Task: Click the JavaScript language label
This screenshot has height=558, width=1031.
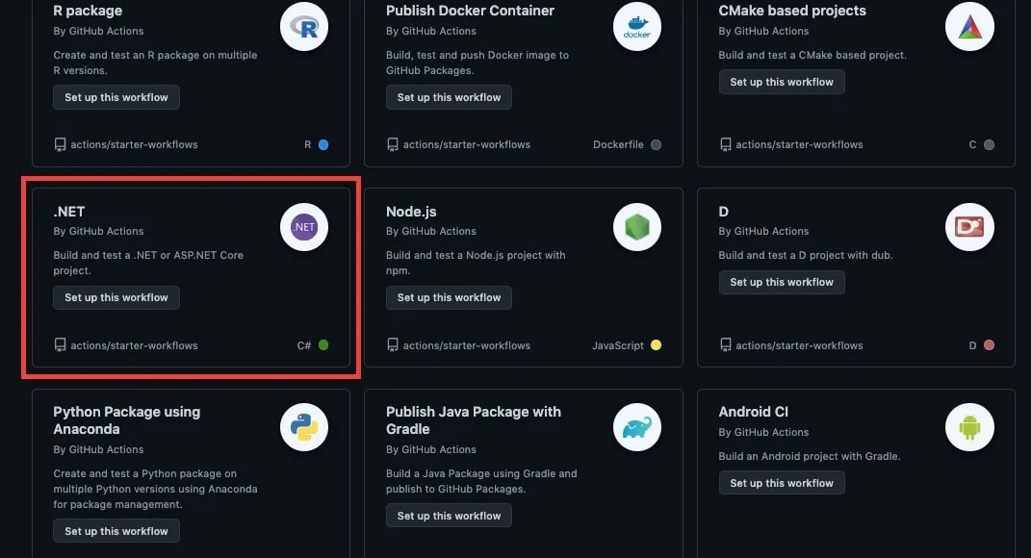Action: pyautogui.click(x=618, y=345)
